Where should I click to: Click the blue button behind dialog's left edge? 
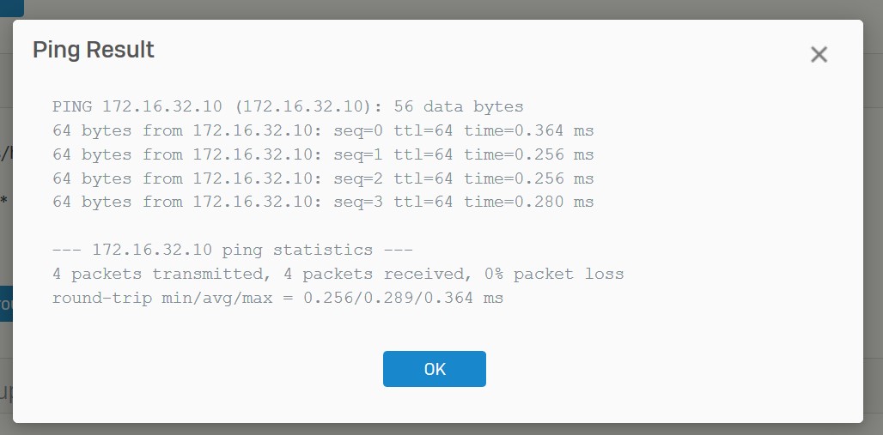pyautogui.click(x=6, y=304)
